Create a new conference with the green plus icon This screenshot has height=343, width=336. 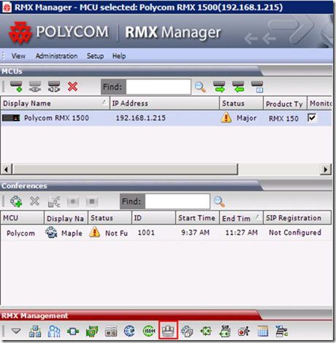coord(16,201)
